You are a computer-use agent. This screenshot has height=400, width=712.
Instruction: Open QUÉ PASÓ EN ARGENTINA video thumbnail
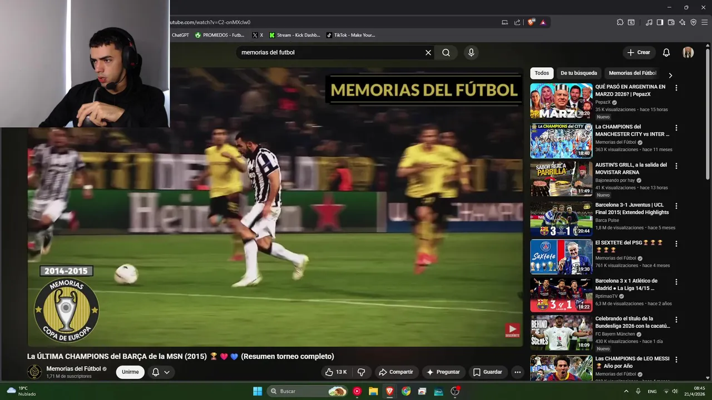coord(561,101)
